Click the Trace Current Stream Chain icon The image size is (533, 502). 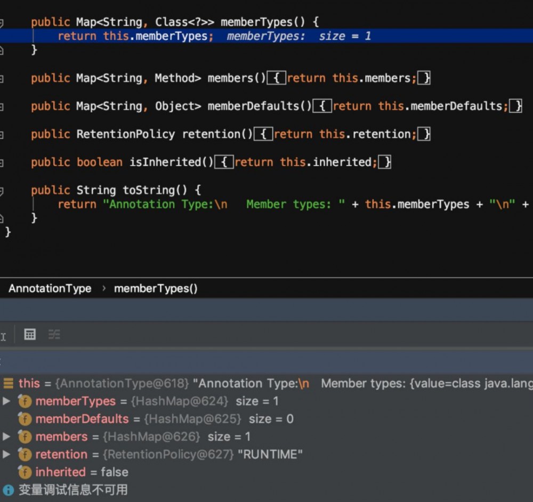(x=54, y=334)
